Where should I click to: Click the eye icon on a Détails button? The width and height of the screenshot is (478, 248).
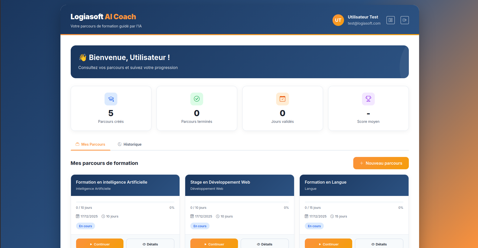[x=144, y=244]
